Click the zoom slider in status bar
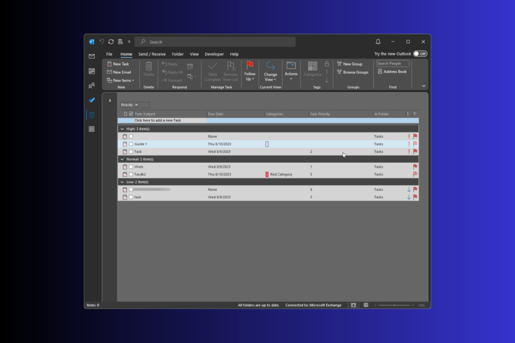This screenshot has width=515, height=343. point(394,305)
